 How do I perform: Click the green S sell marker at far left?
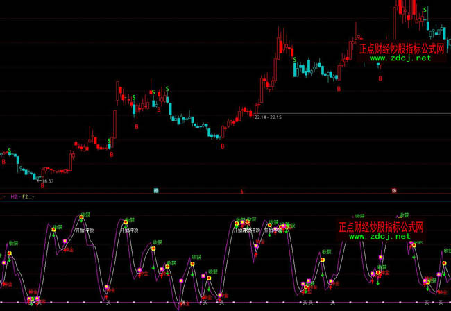coord(8,148)
